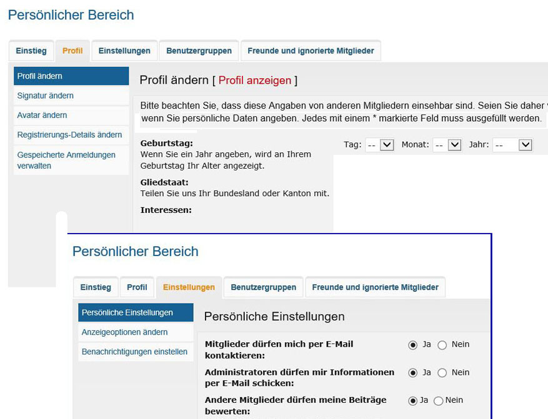This screenshot has width=548, height=419.
Task: Open Gespeicherte Anmeldungen verwalten
Action: [x=66, y=160]
